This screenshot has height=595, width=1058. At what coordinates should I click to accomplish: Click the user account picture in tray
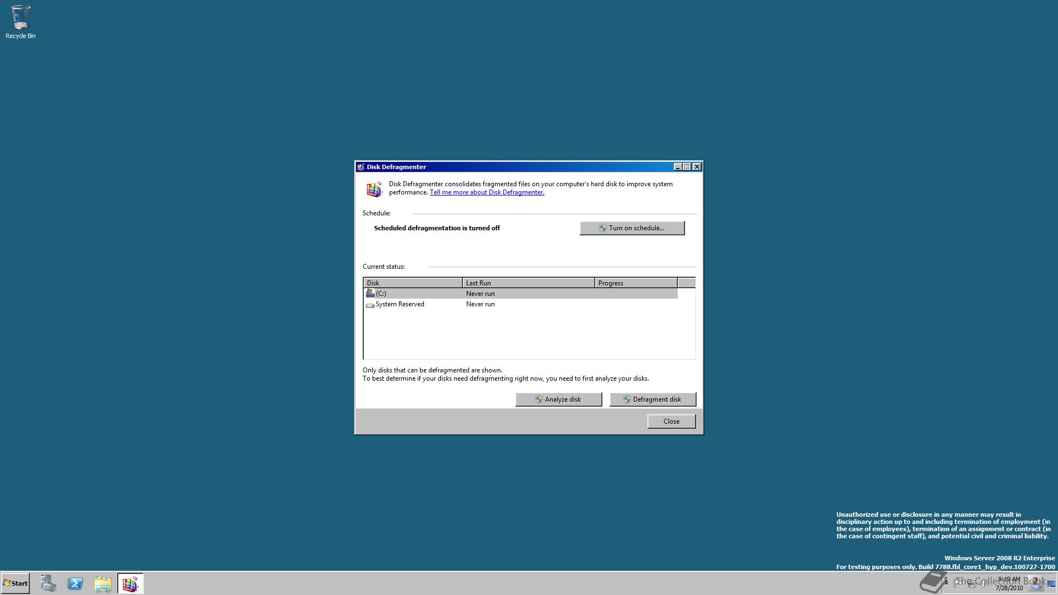(x=1036, y=583)
